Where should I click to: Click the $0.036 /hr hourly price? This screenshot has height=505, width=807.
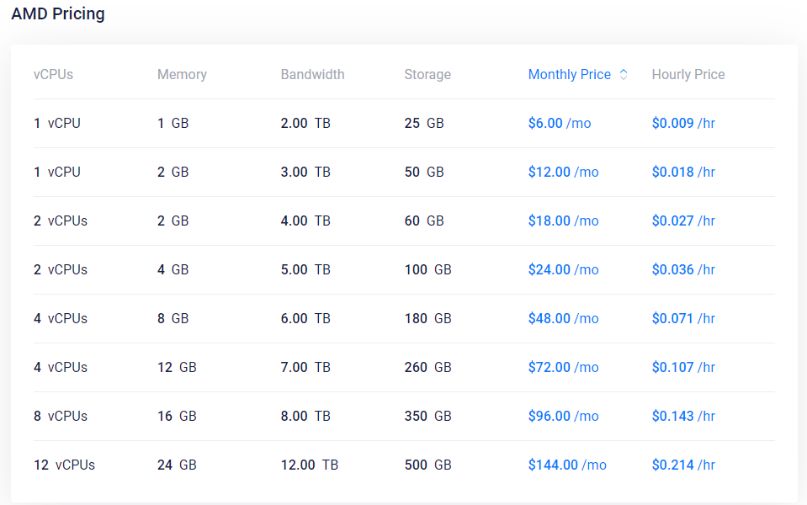tap(683, 269)
